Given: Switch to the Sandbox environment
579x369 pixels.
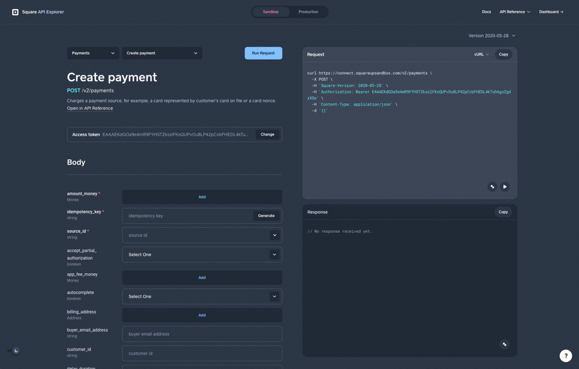Looking at the screenshot, I should coord(271,12).
